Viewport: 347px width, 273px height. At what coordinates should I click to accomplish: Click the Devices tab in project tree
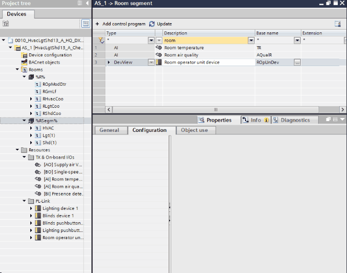18,14
